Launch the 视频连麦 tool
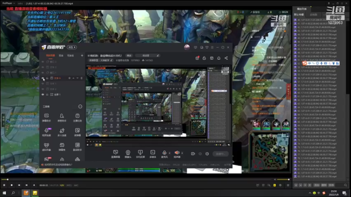 (47, 132)
